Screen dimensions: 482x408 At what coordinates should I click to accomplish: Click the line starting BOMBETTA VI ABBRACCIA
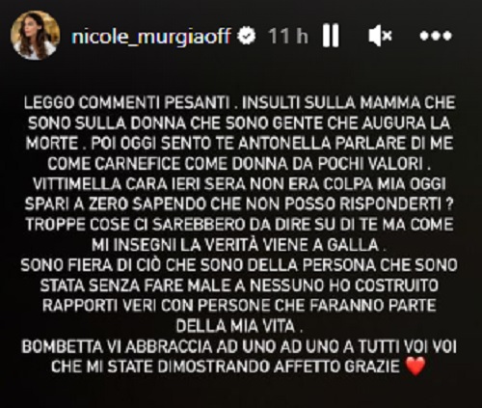(x=239, y=347)
